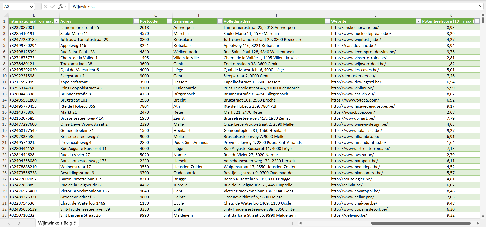Expand the formula bar
Image resolution: width=486 pixels, height=227 pixels.
480,6
